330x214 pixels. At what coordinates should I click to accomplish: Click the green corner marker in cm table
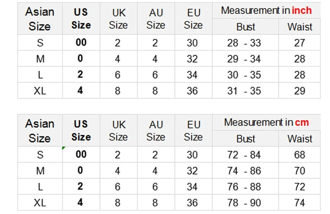(64, 148)
